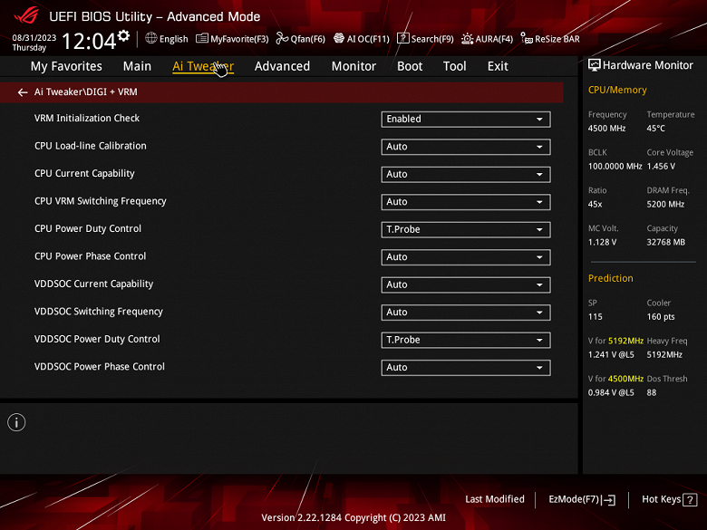Viewport: 707px width, 530px height.
Task: Select CPU Current Capability label
Action: point(84,174)
